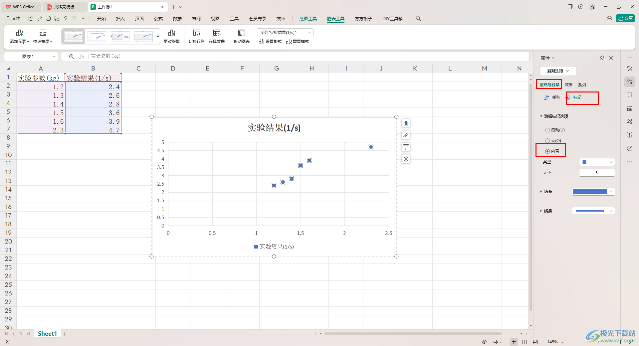
Task: Switch to the 找稻壳模板 tab
Action: click(x=64, y=7)
